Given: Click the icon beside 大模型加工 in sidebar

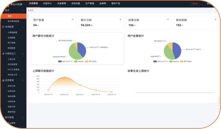Looking at the screenshot, I should pos(3,54).
